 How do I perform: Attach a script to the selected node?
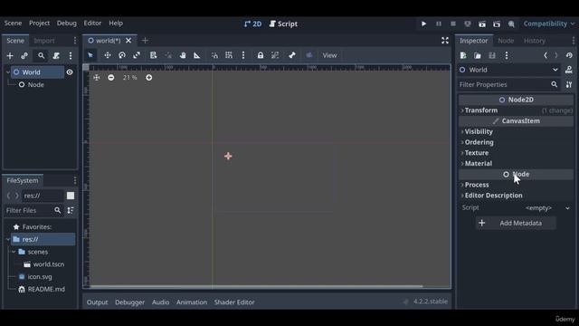56,56
